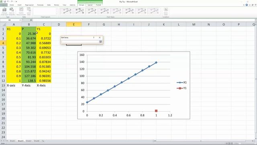This screenshot has height=145, width=257.
Task: Click the first-sheet navigation arrow
Action: click(1, 141)
